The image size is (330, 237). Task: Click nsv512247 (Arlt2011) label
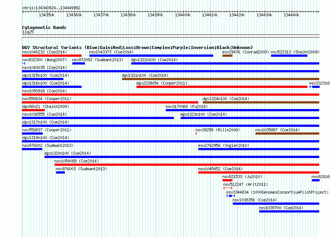[x=245, y=184]
